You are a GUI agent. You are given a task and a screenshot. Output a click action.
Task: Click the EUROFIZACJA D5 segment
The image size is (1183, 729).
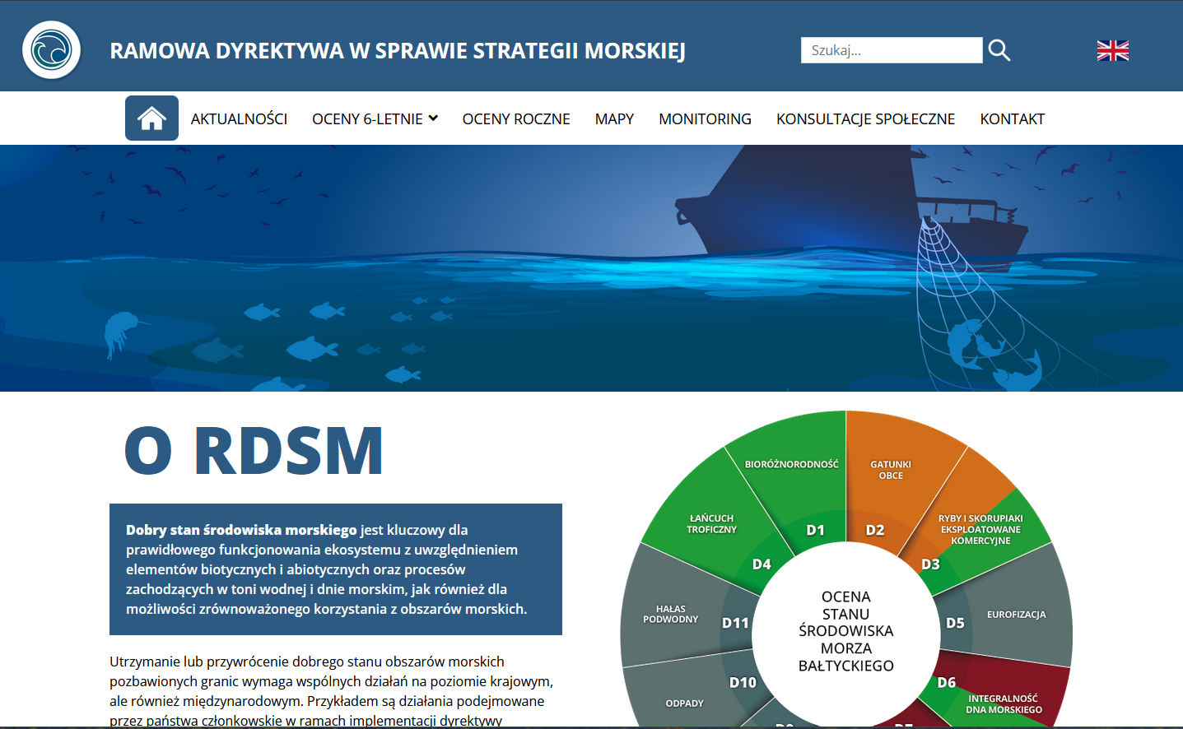click(x=1014, y=613)
